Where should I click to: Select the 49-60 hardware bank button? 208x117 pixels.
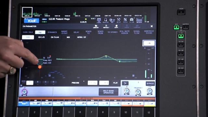pos(181,71)
